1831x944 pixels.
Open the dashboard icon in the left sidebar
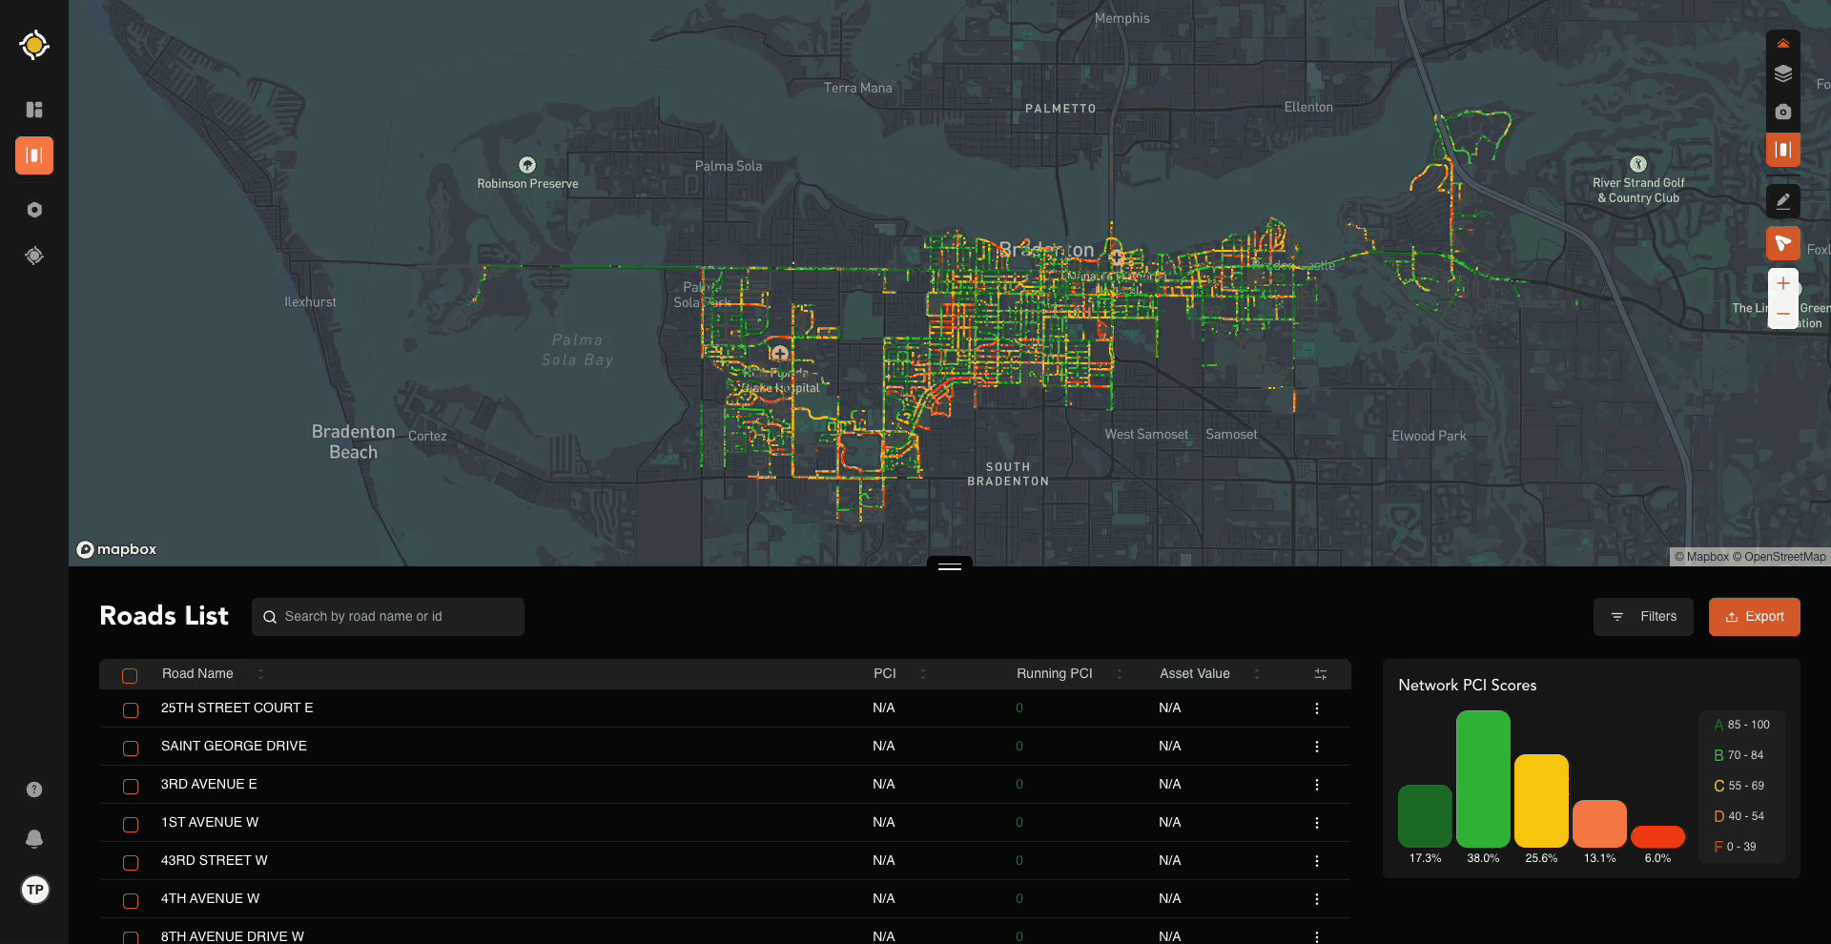33,110
